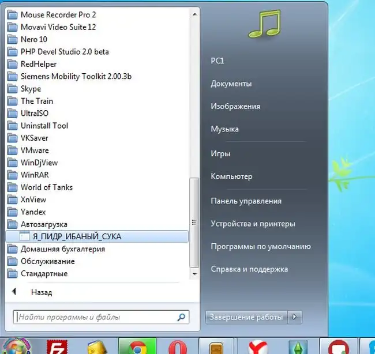The height and width of the screenshot is (354, 375).
Task: Open the shutdown options arrow menu
Action: click(295, 317)
